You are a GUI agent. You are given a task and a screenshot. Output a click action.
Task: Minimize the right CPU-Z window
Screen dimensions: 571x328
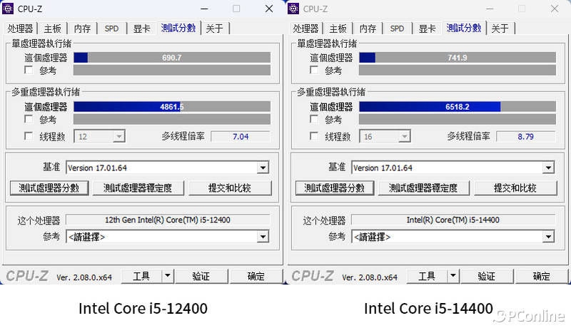pyautogui.click(x=490, y=9)
